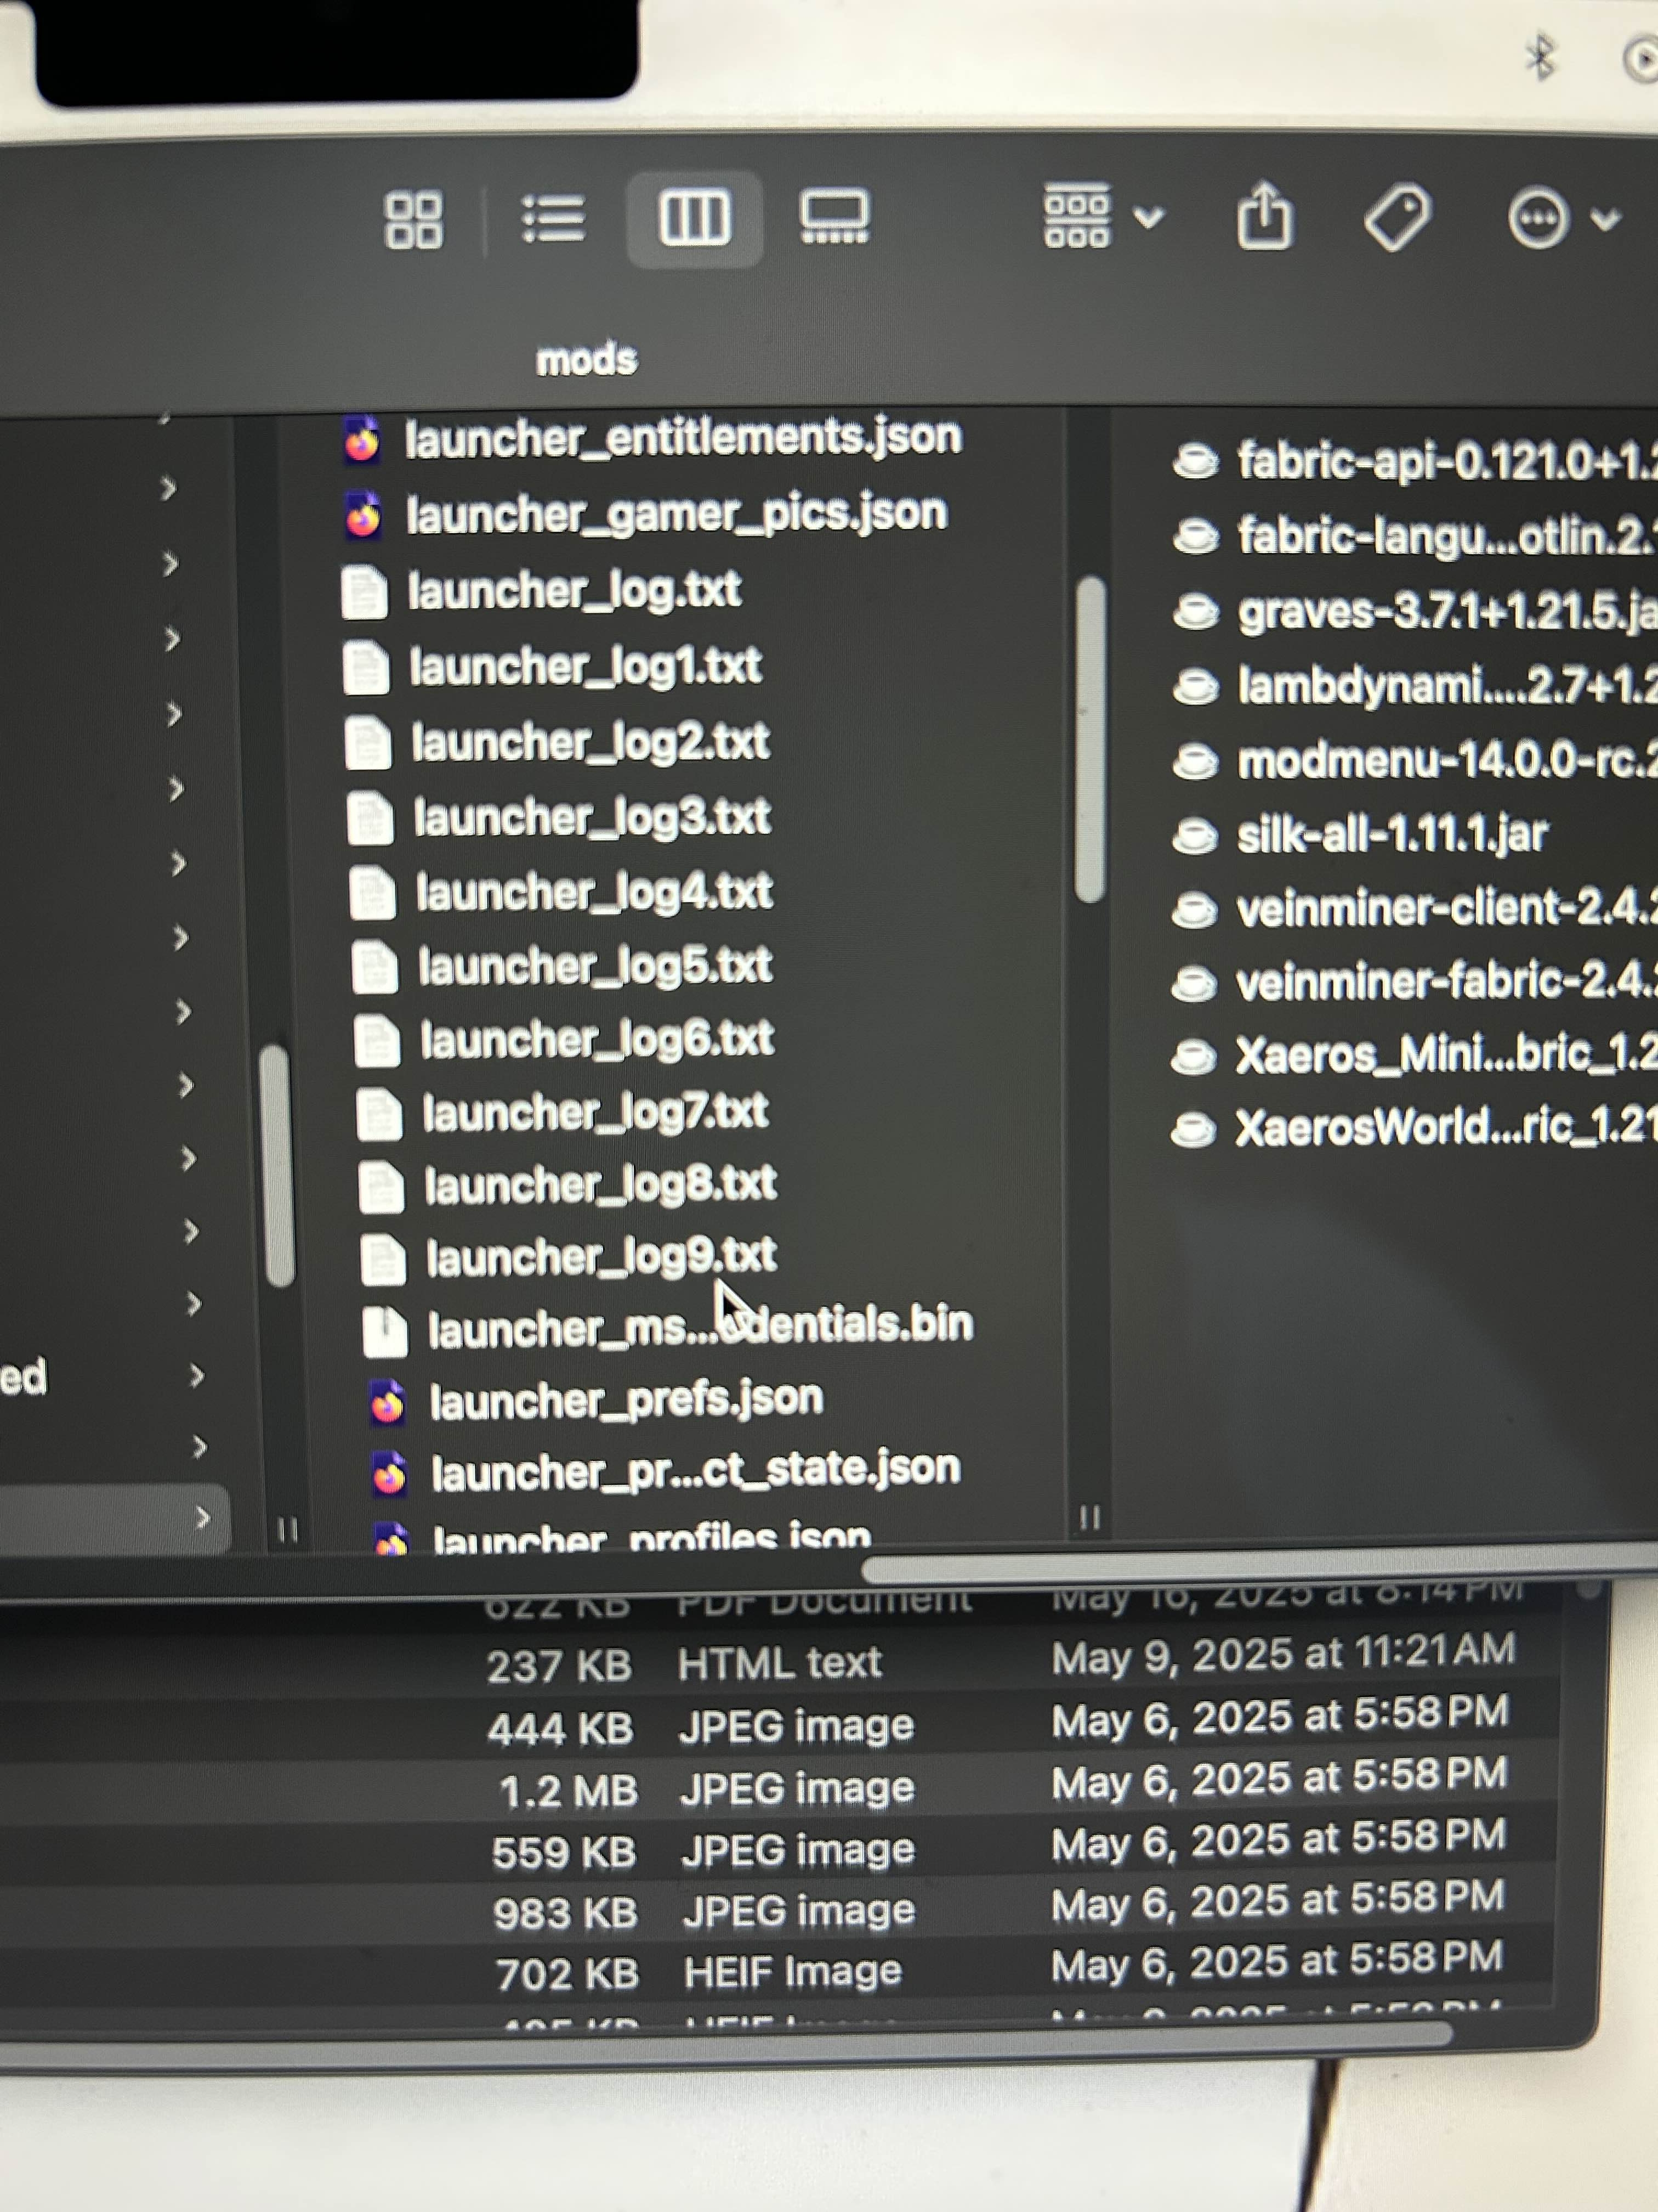The image size is (1658, 2212).
Task: Click jar icon of graves mod
Action: (1196, 612)
